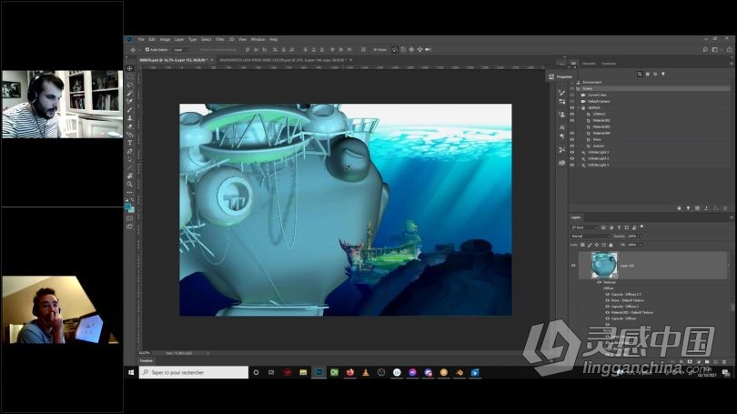Filter 3D panel by Lights
Screen dimensions: 737x414
coord(663,74)
